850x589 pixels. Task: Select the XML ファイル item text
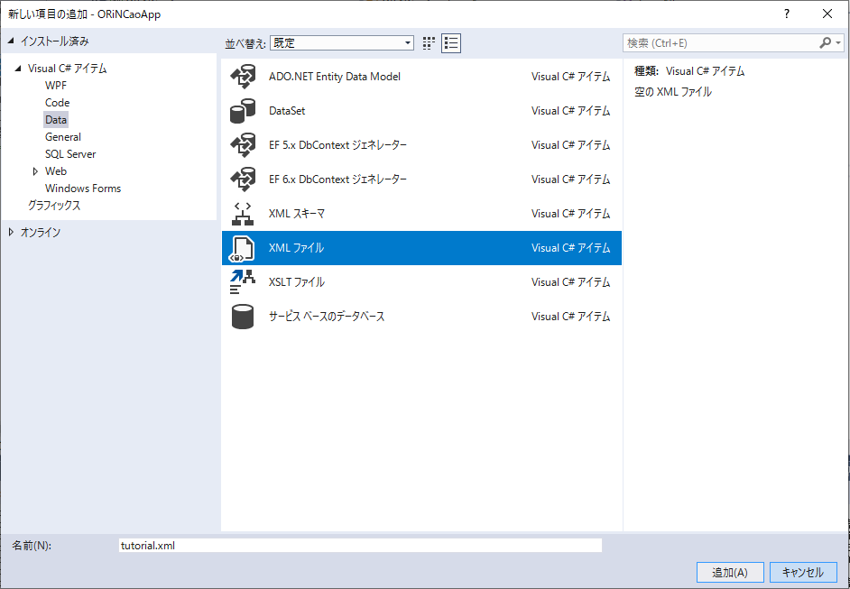point(296,248)
